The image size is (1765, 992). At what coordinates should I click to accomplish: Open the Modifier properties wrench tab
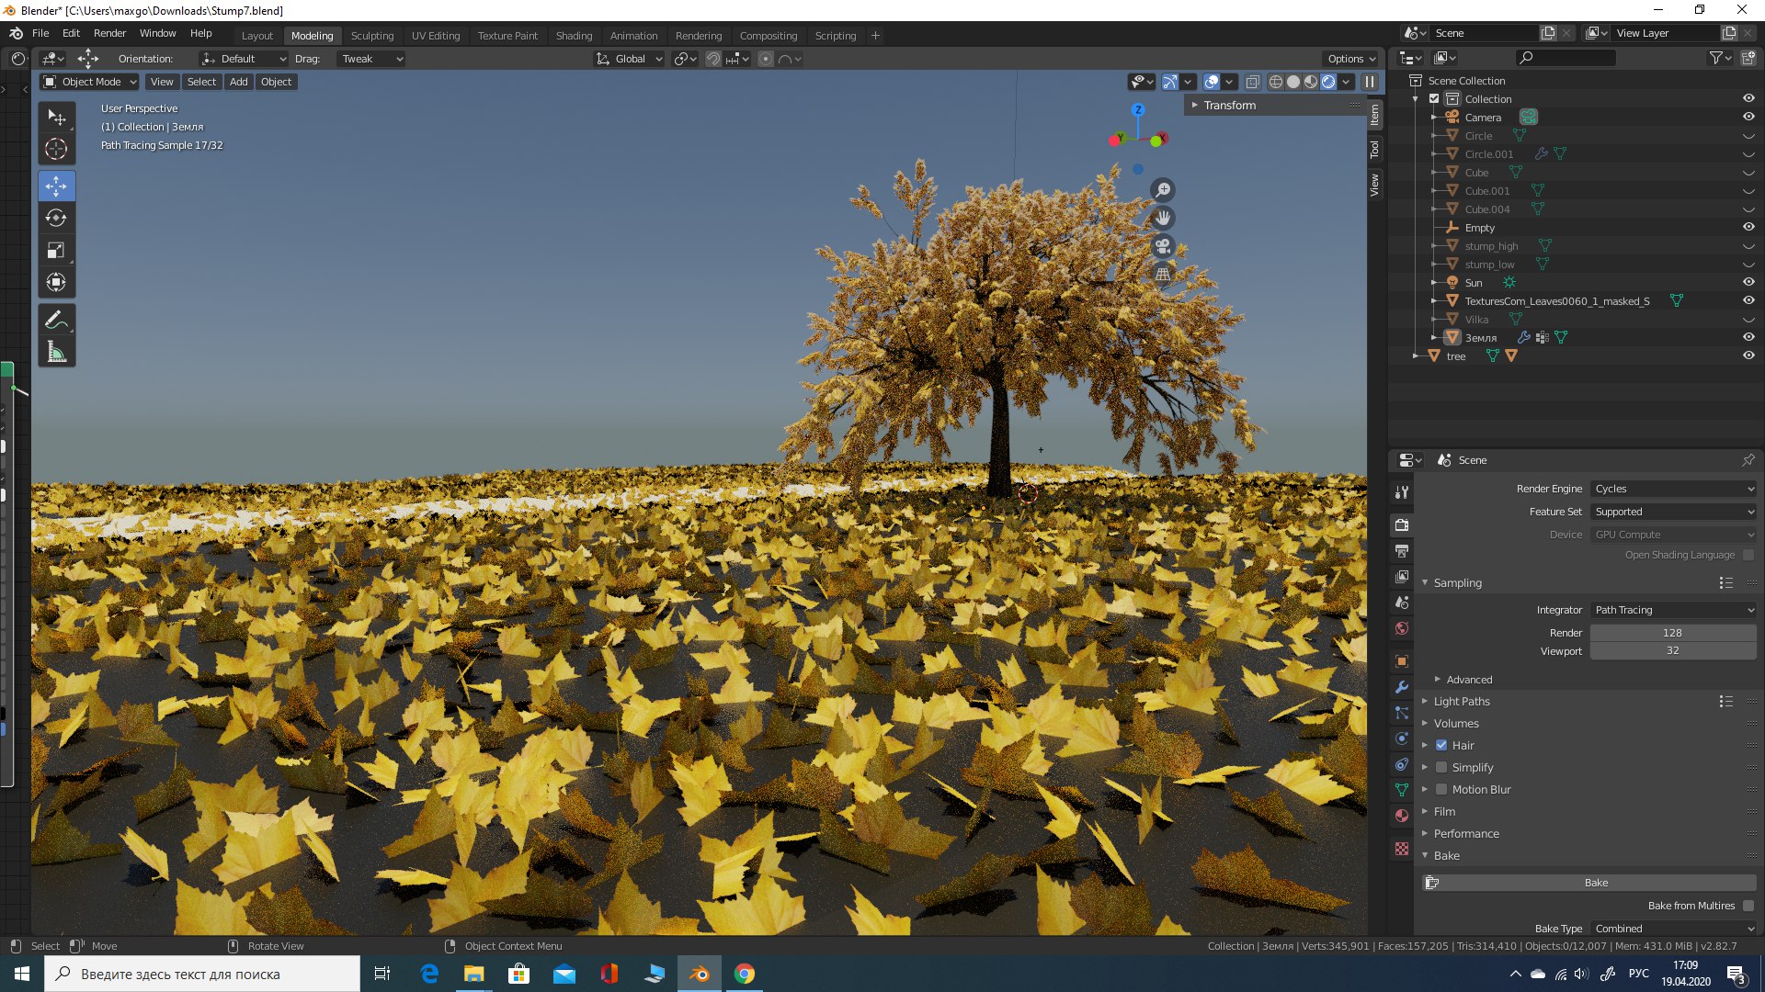[x=1402, y=687]
